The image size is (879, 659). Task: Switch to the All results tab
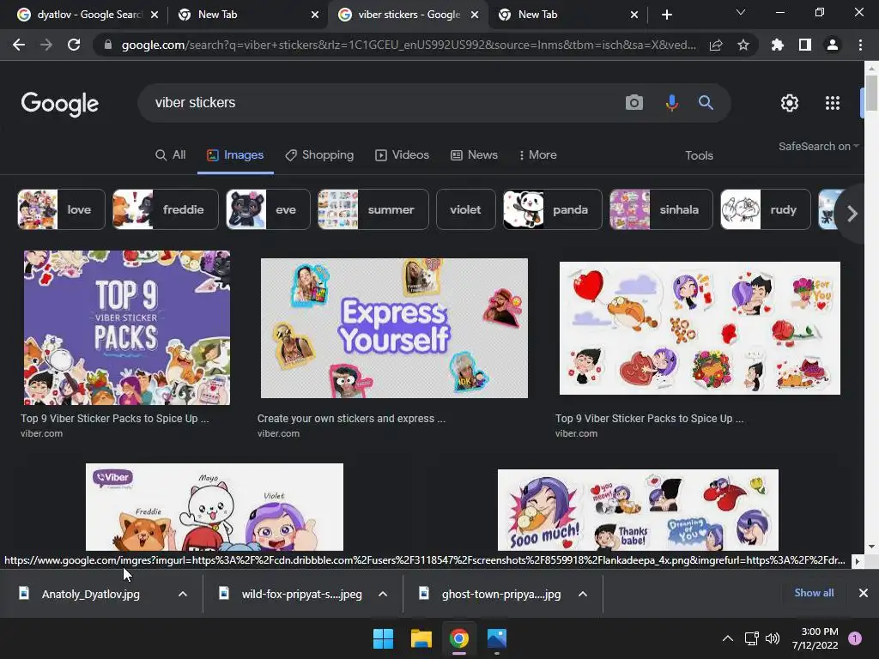tap(171, 154)
